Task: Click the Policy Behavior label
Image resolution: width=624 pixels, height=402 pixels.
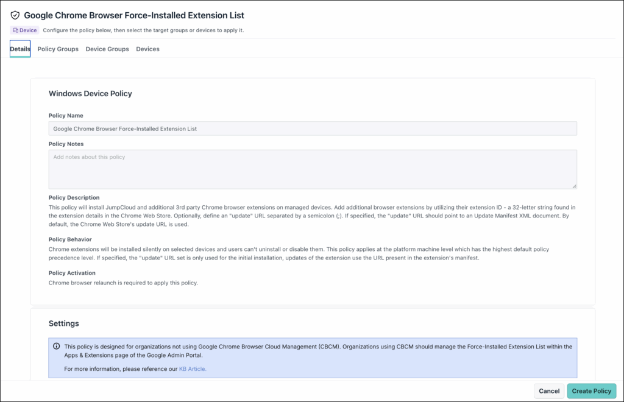Action: click(x=70, y=239)
